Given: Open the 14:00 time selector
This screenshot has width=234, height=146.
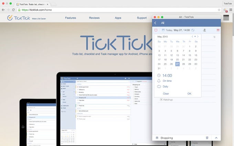Looking at the screenshot, I should pos(167,76).
